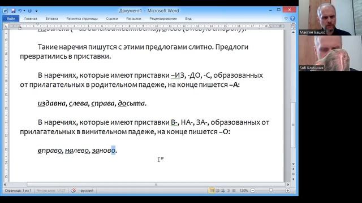The width and height of the screenshot is (362, 203).
Task: Switch to Draft view
Action: point(234,191)
